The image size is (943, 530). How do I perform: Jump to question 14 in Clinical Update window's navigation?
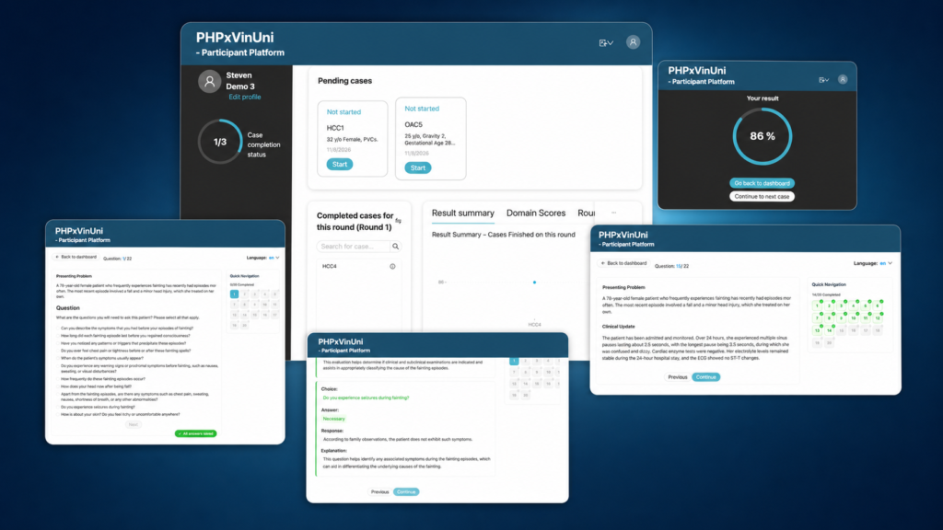[830, 330]
